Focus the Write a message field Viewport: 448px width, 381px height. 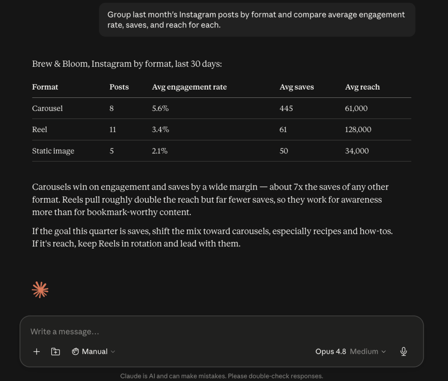pos(221,332)
